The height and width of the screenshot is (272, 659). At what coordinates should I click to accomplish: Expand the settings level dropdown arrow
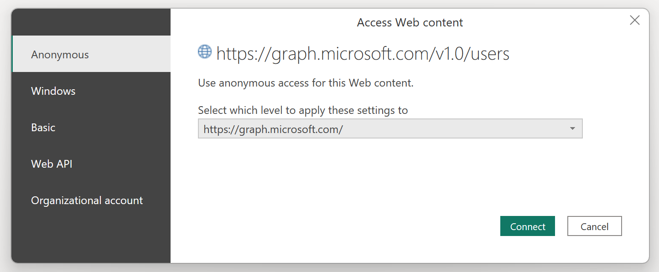tap(572, 129)
